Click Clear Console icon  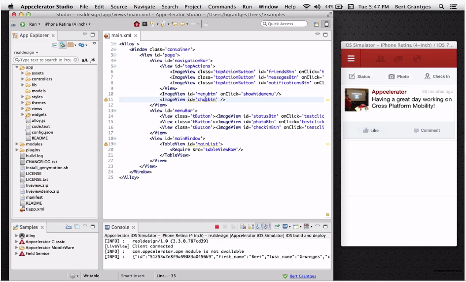tap(243, 227)
